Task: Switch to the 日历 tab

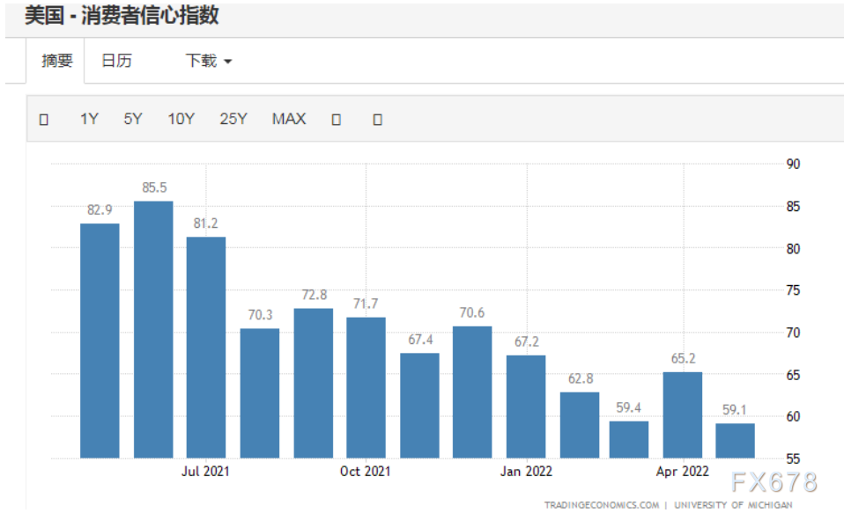Action: (117, 61)
